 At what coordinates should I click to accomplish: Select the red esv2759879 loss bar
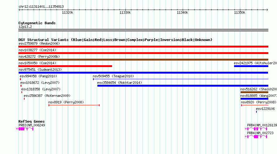point(143,47)
